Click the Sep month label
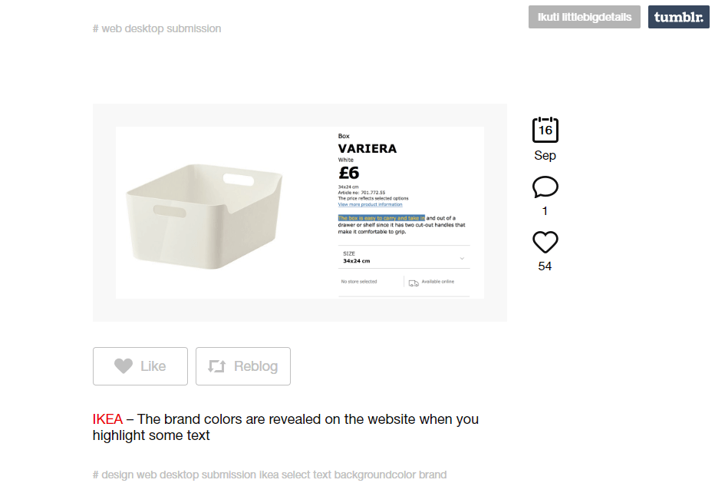 coord(545,155)
